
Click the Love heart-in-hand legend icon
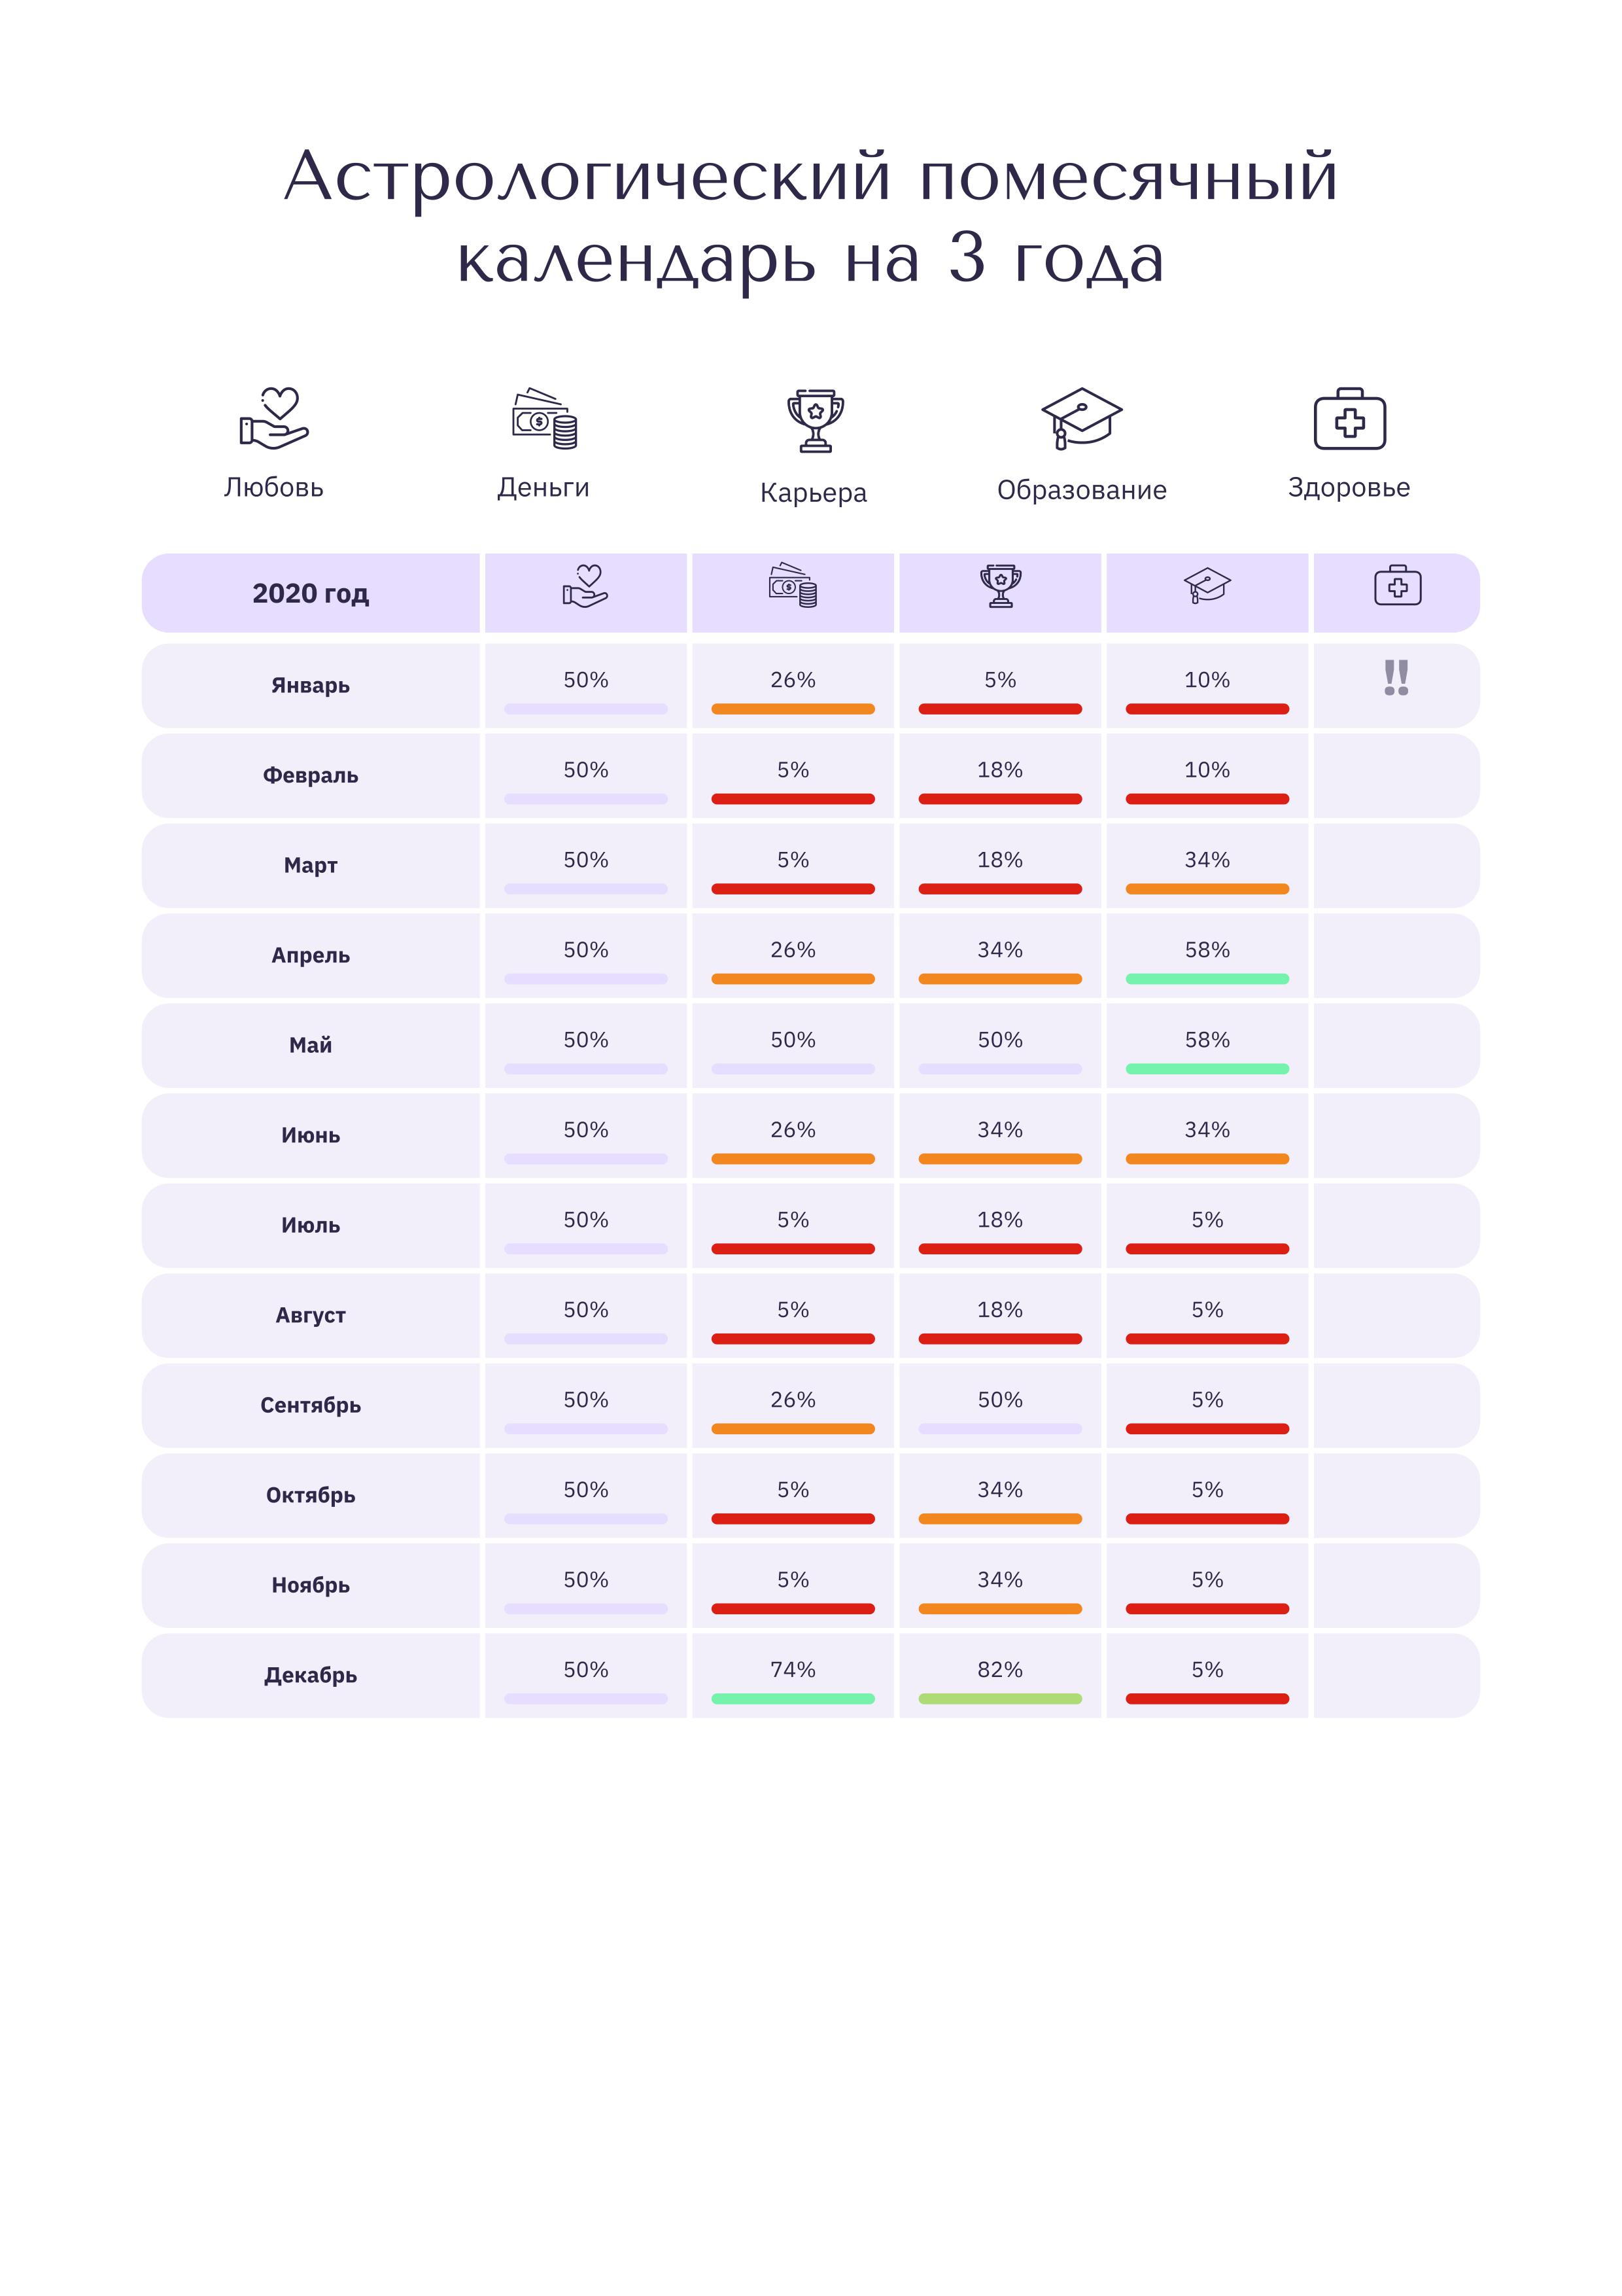pos(275,417)
